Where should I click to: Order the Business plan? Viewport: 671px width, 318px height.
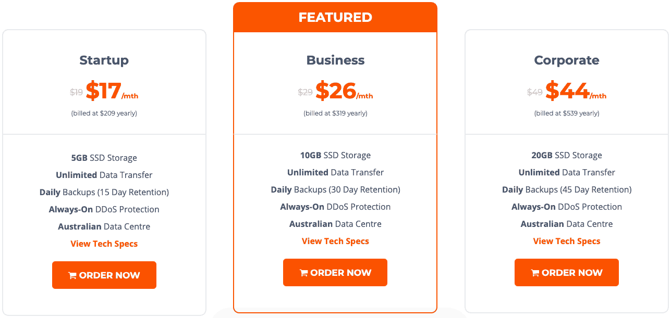(335, 272)
